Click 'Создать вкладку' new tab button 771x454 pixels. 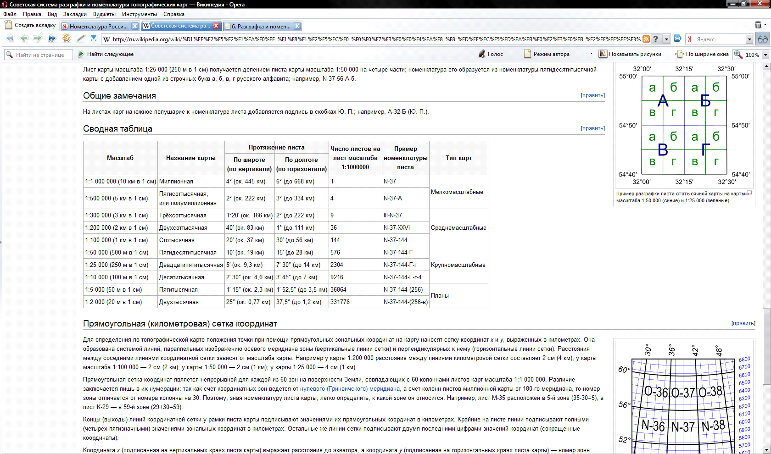click(x=30, y=25)
